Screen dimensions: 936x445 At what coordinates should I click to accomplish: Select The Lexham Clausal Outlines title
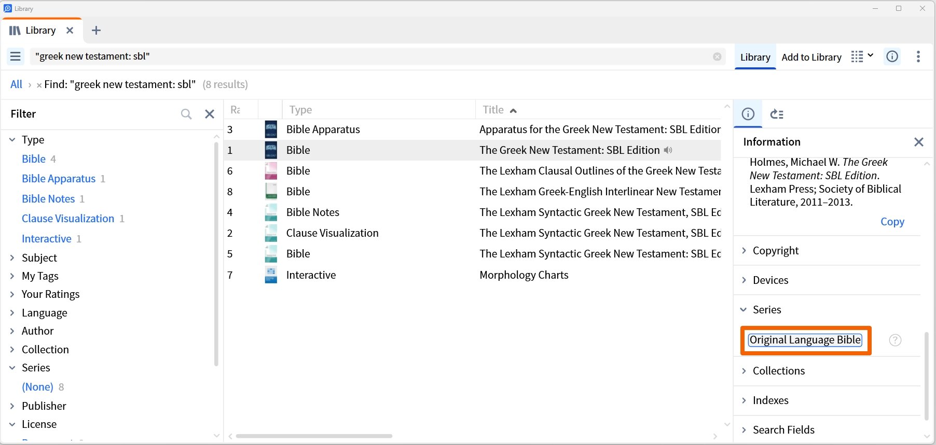pyautogui.click(x=600, y=171)
